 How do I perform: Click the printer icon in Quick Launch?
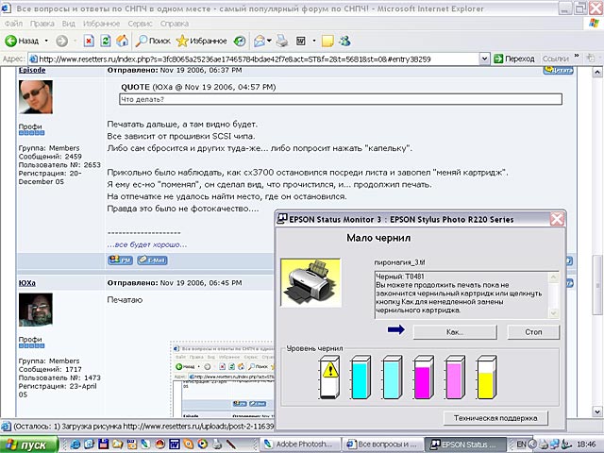pos(217,445)
